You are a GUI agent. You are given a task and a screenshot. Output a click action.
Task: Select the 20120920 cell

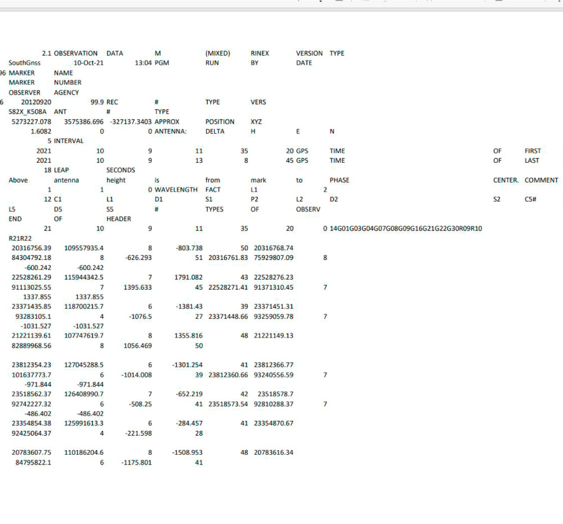tap(36, 103)
